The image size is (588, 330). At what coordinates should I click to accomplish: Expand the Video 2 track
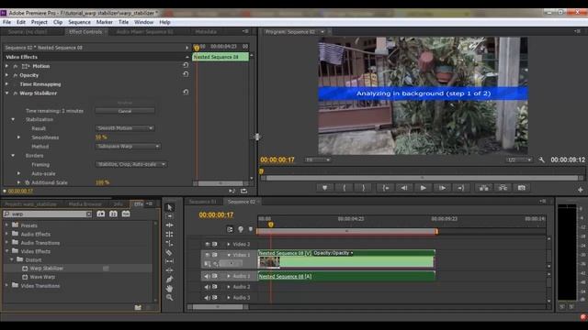pos(229,245)
